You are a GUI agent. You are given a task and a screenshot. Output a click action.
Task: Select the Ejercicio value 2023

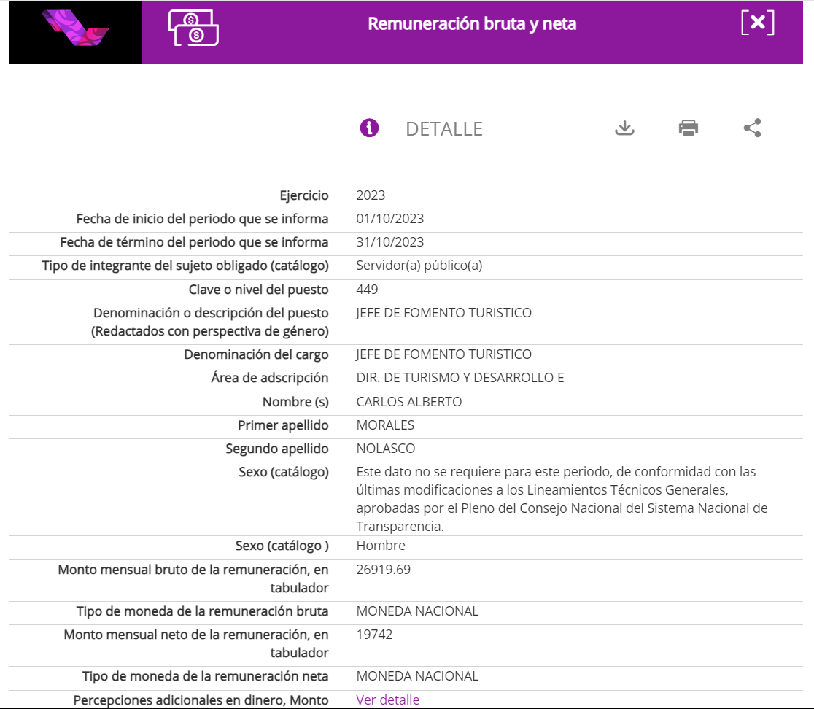click(x=371, y=195)
